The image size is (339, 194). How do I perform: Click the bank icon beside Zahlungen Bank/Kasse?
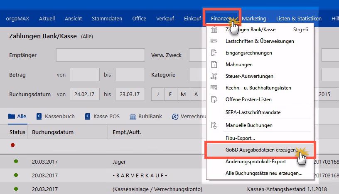coord(214,30)
